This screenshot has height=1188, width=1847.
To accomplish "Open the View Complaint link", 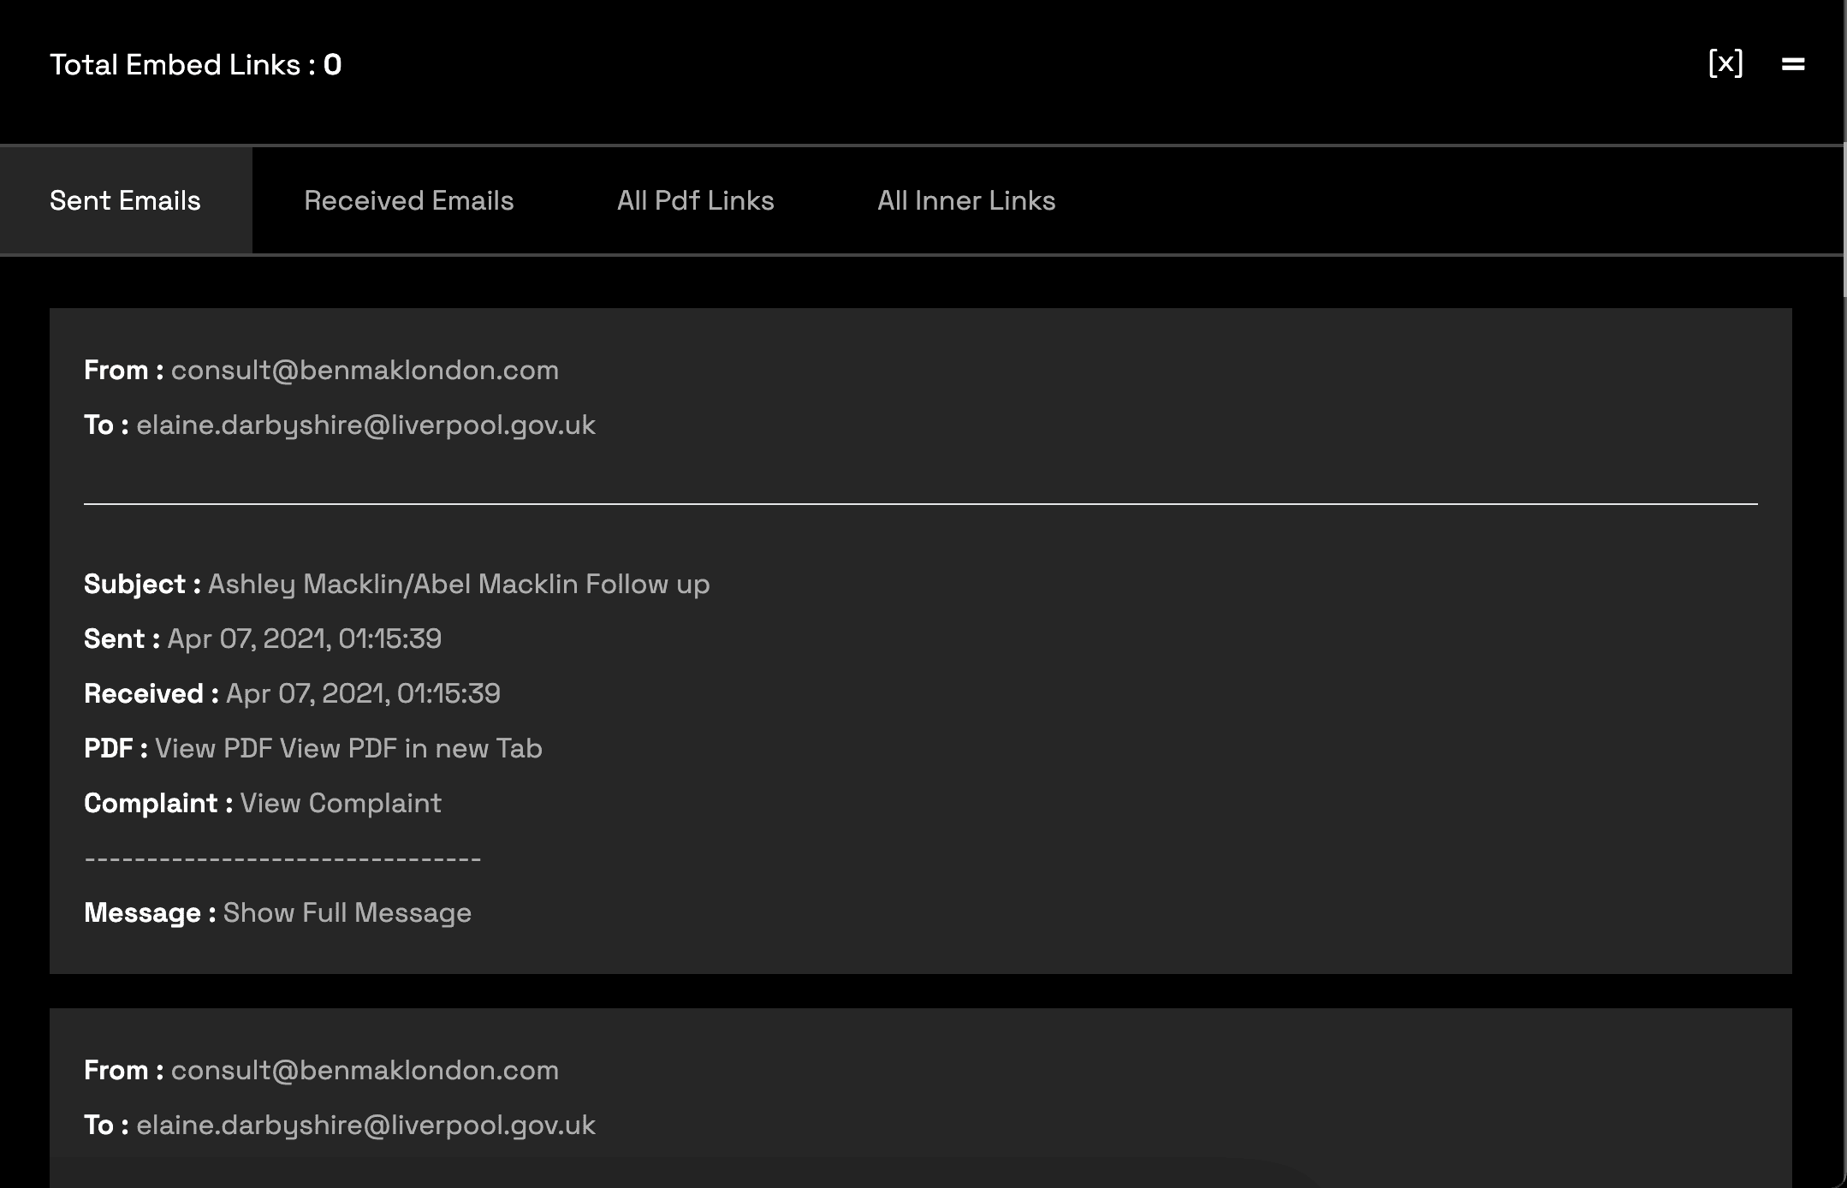I will coord(341,803).
